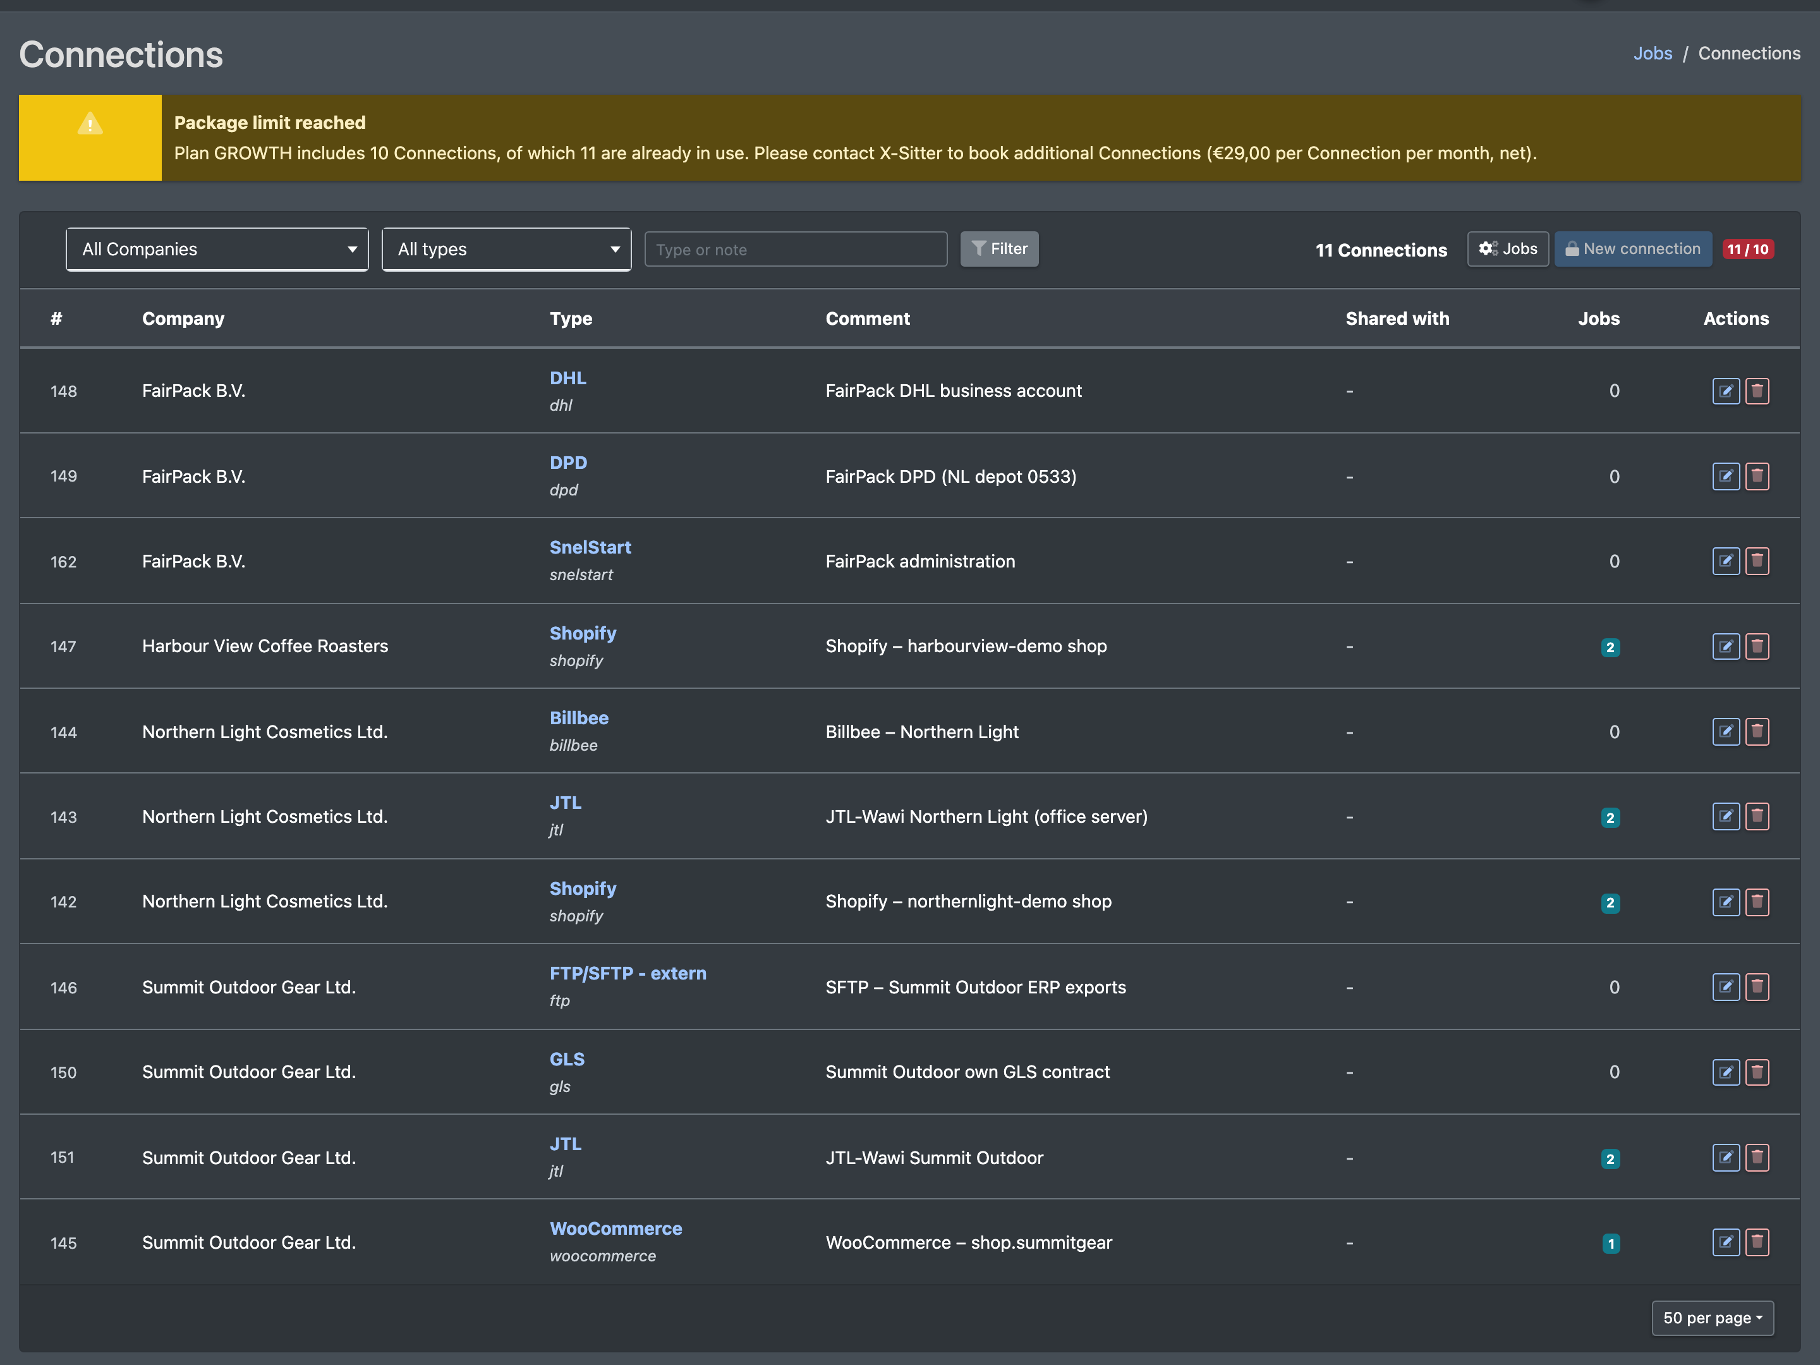
Task: Delete the WooCommerce connection 145
Action: click(1757, 1242)
